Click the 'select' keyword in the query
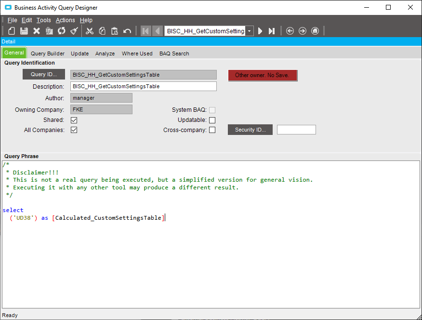The height and width of the screenshot is (320, 422). click(13, 210)
